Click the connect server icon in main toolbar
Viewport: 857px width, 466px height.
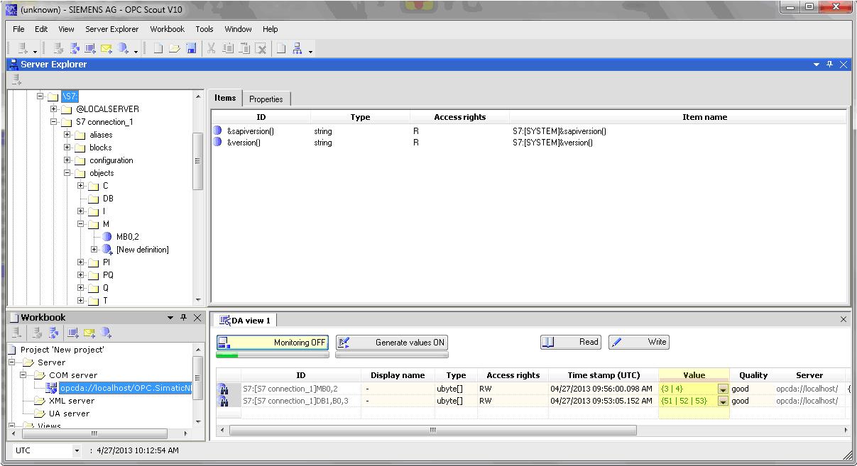(59, 49)
